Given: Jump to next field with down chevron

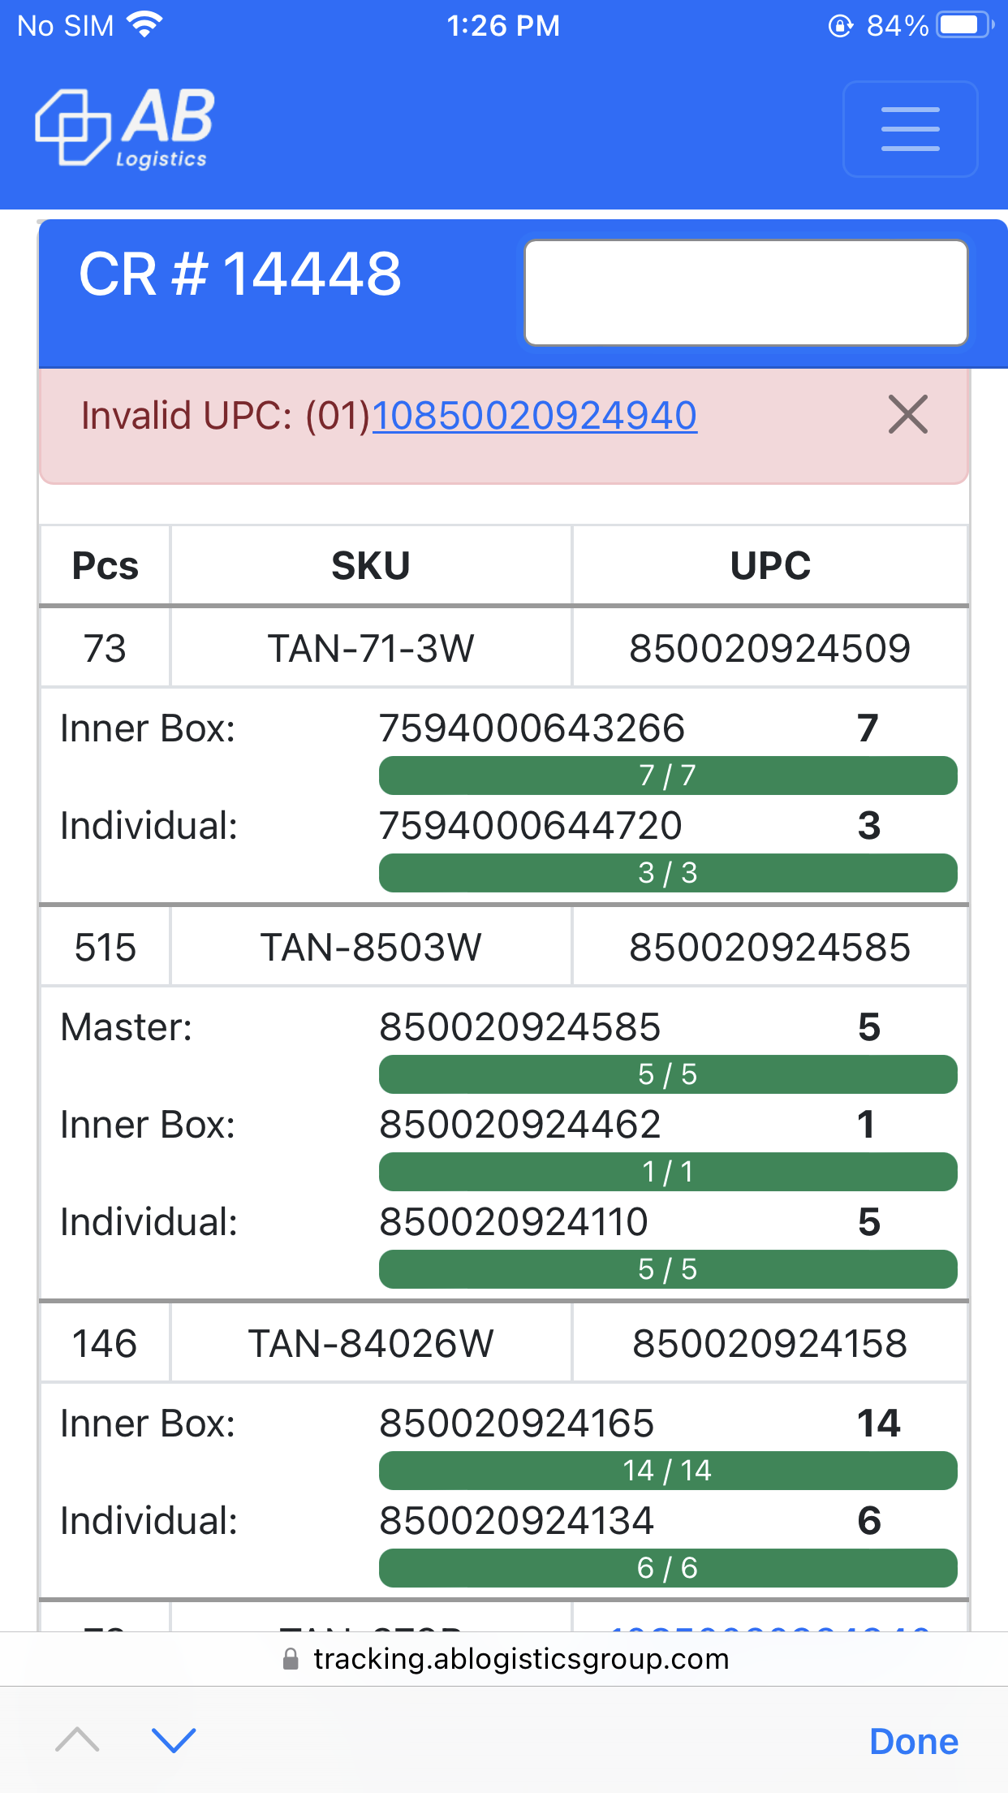Looking at the screenshot, I should click(x=174, y=1740).
